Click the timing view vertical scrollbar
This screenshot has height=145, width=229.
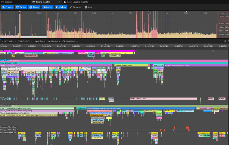pyautogui.click(x=228, y=73)
